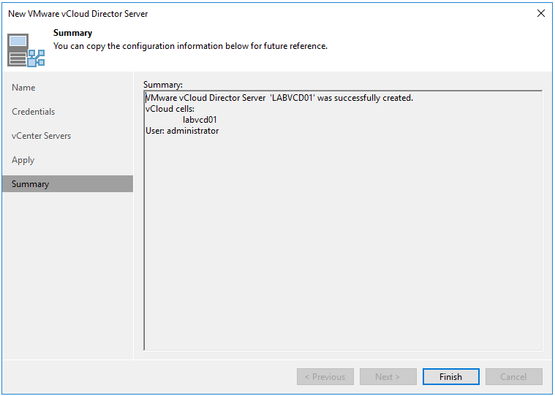This screenshot has height=396, width=555.
Task: Click the labvcd01 cell entry
Action: click(x=200, y=120)
